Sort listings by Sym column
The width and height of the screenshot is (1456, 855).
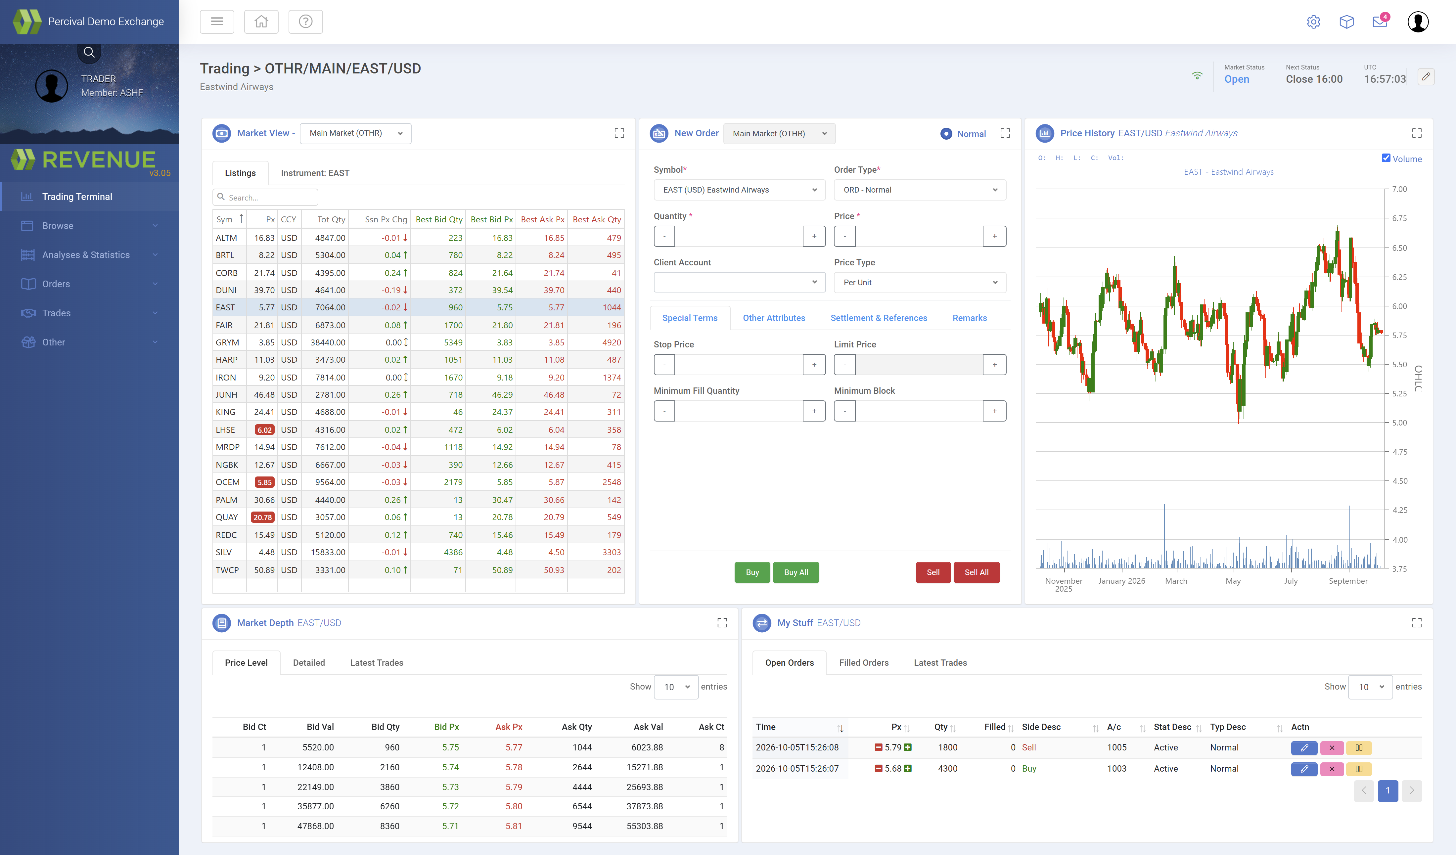(x=229, y=219)
